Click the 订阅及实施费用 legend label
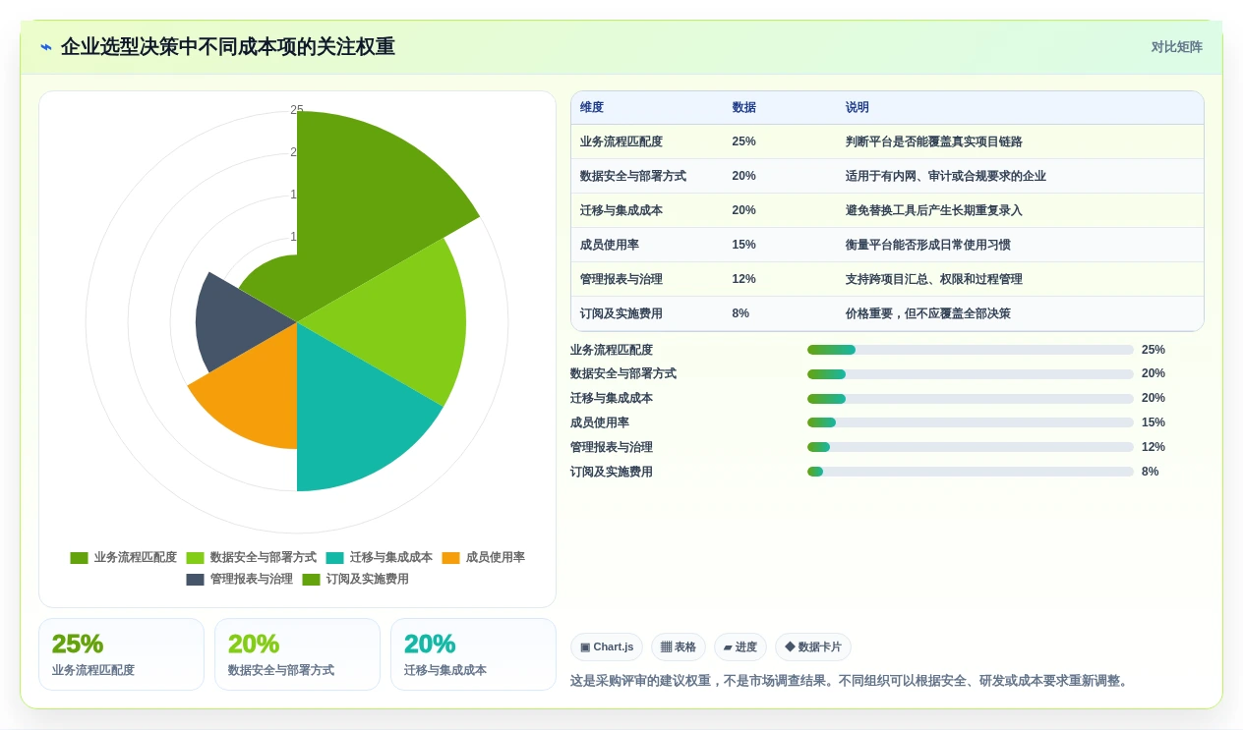The width and height of the screenshot is (1243, 730). [x=367, y=580]
